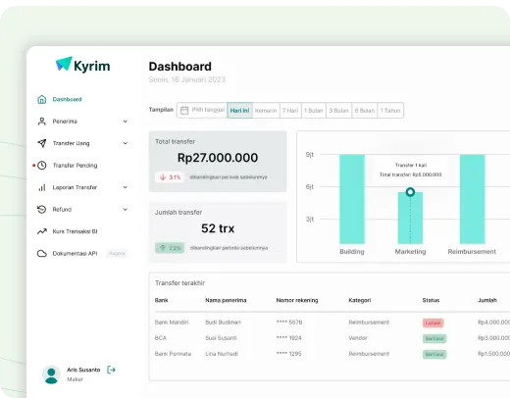The width and height of the screenshot is (510, 398).
Task: Click the Building bar in chart
Action: (x=352, y=199)
